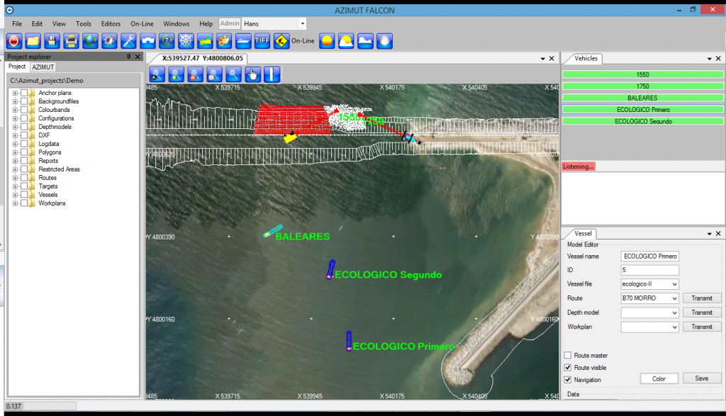Image resolution: width=726 pixels, height=416 pixels.
Task: Open the ship's wheel toolbar icon
Action: pos(186,40)
